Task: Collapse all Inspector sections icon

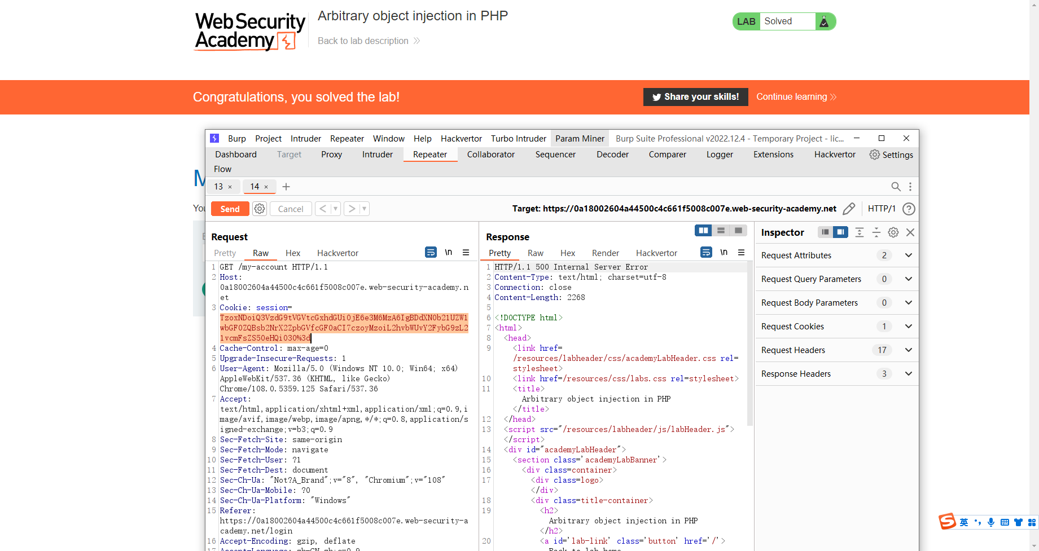Action: 876,232
